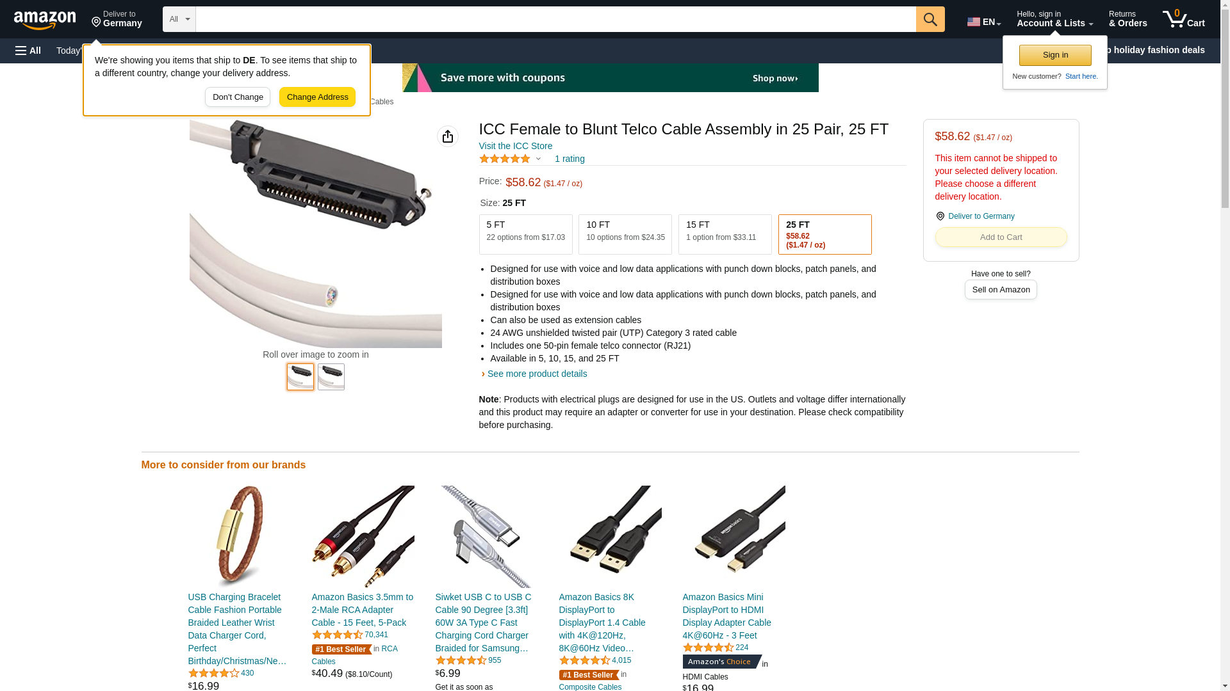Expand See more product details
Viewport: 1230px width, 691px height.
[x=537, y=374]
